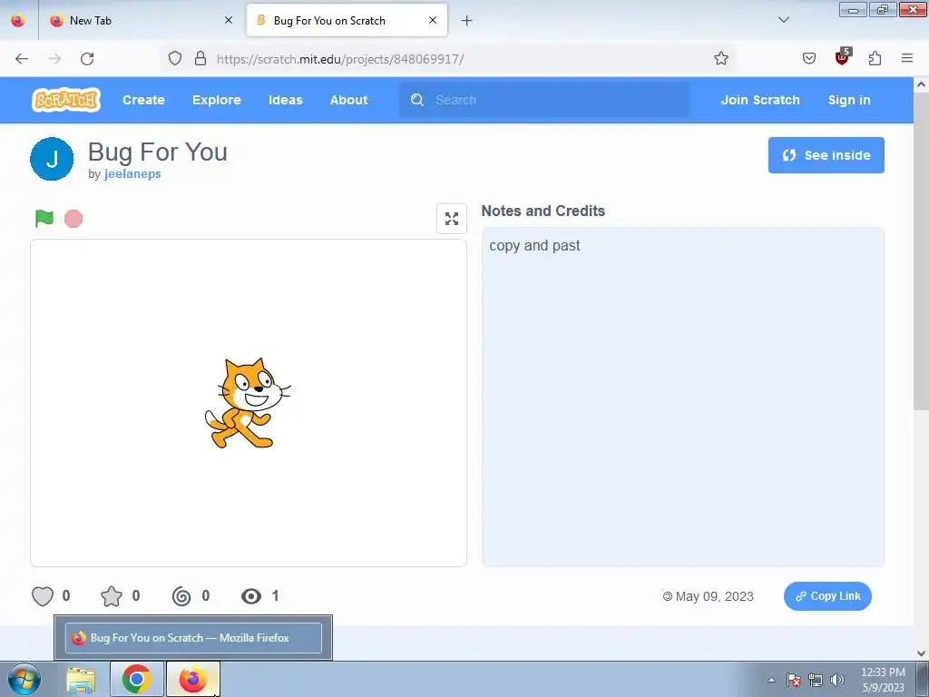Image resolution: width=929 pixels, height=697 pixels.
Task: Open Action Center flag icon
Action: pos(793,680)
